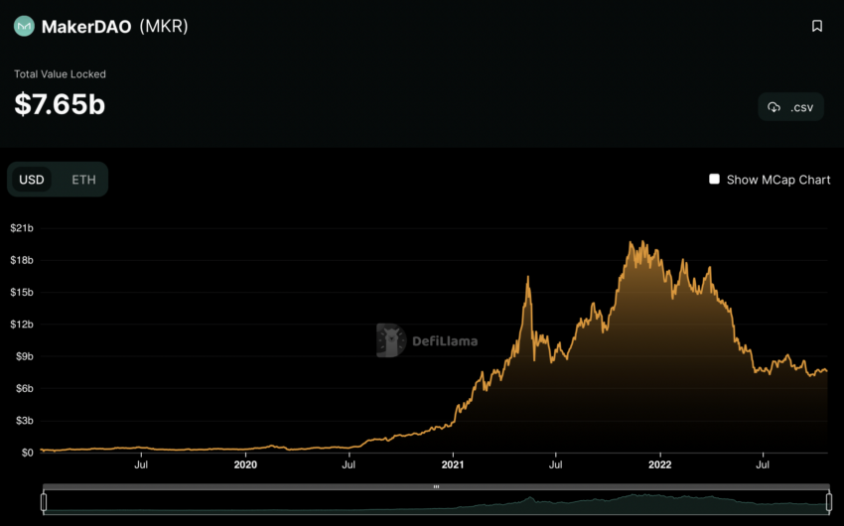This screenshot has width=844, height=526.
Task: Click the Total Value Locked label
Action: click(60, 74)
